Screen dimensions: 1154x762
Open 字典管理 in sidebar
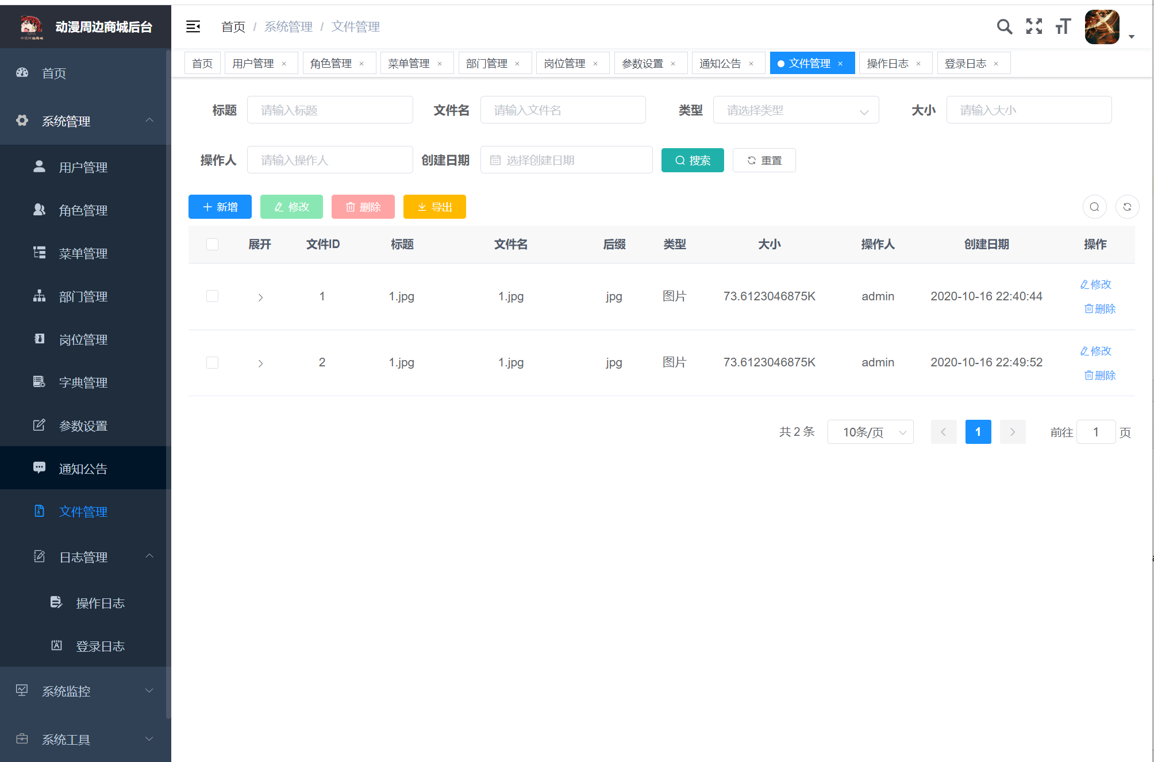coord(83,382)
